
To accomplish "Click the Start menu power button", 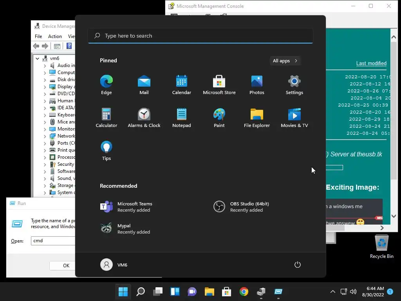I will pyautogui.click(x=298, y=265).
